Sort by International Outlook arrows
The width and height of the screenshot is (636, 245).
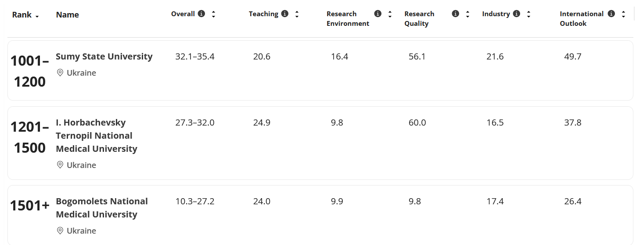coord(623,14)
